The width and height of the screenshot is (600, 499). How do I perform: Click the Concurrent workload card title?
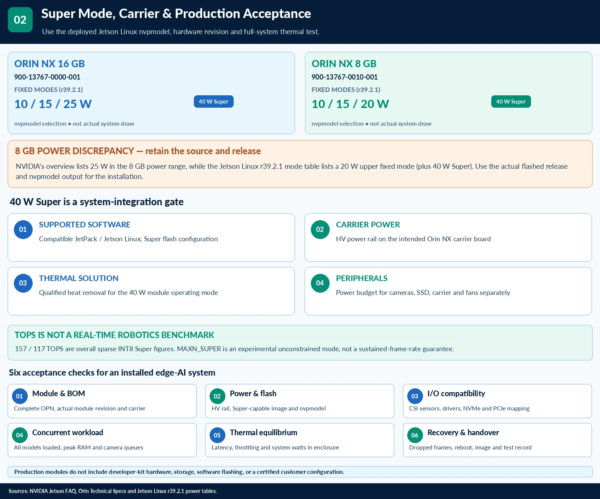click(67, 433)
